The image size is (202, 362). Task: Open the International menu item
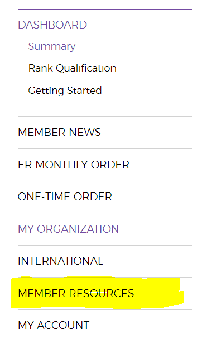coord(60,261)
